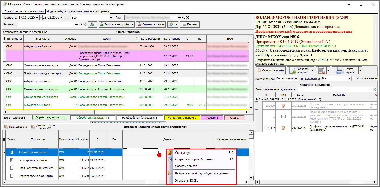Expand the Записать на приём dropdown arrow
Viewport: 380px width, 187px height.
click(133, 25)
